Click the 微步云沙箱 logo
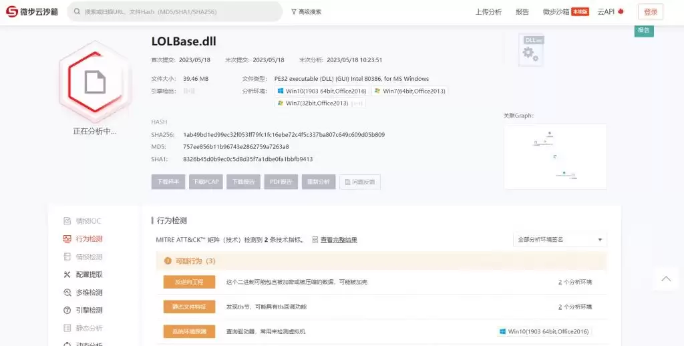The image size is (684, 346). tap(32, 12)
